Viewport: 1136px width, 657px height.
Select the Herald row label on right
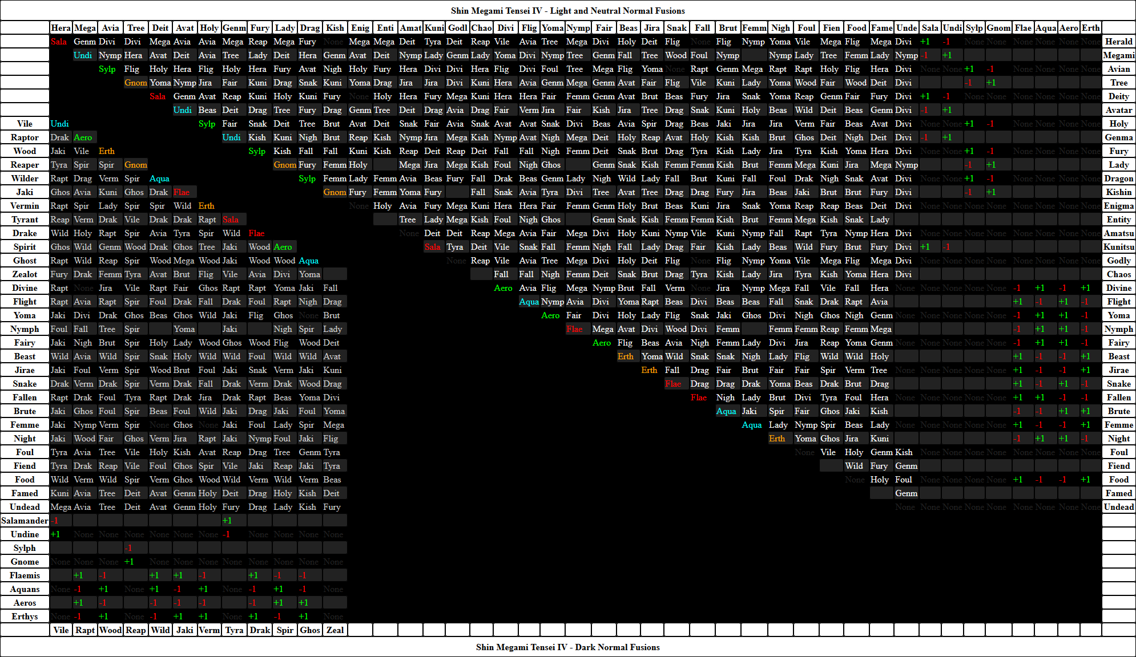coord(1118,41)
